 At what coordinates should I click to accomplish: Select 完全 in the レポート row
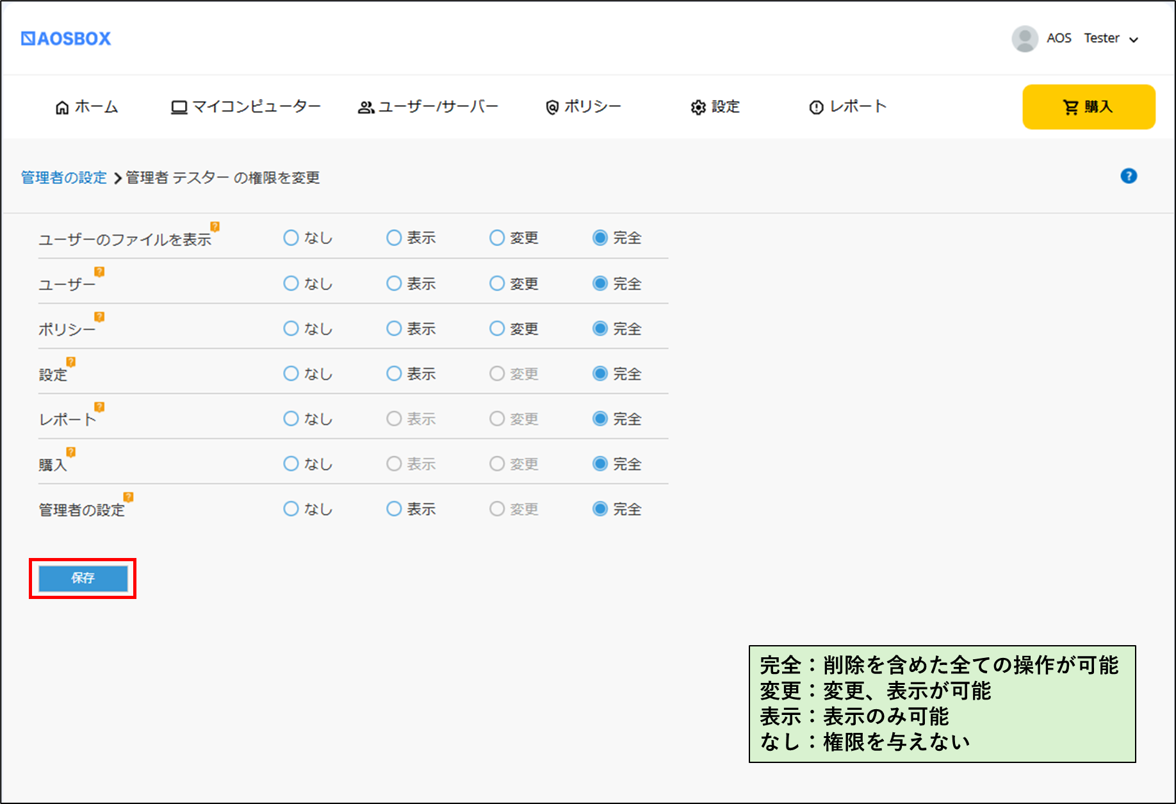click(600, 418)
